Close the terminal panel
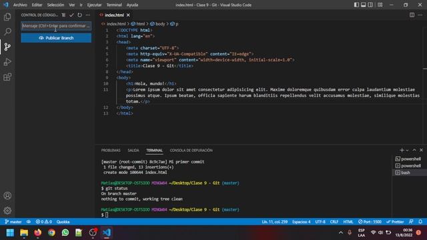427x240 pixels. pyautogui.click(x=421, y=150)
